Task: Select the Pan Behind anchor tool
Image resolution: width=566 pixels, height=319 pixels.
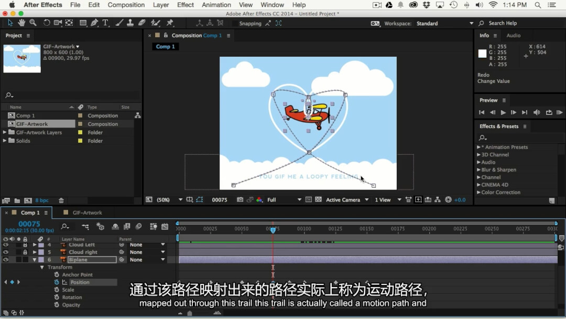Action: point(69,23)
